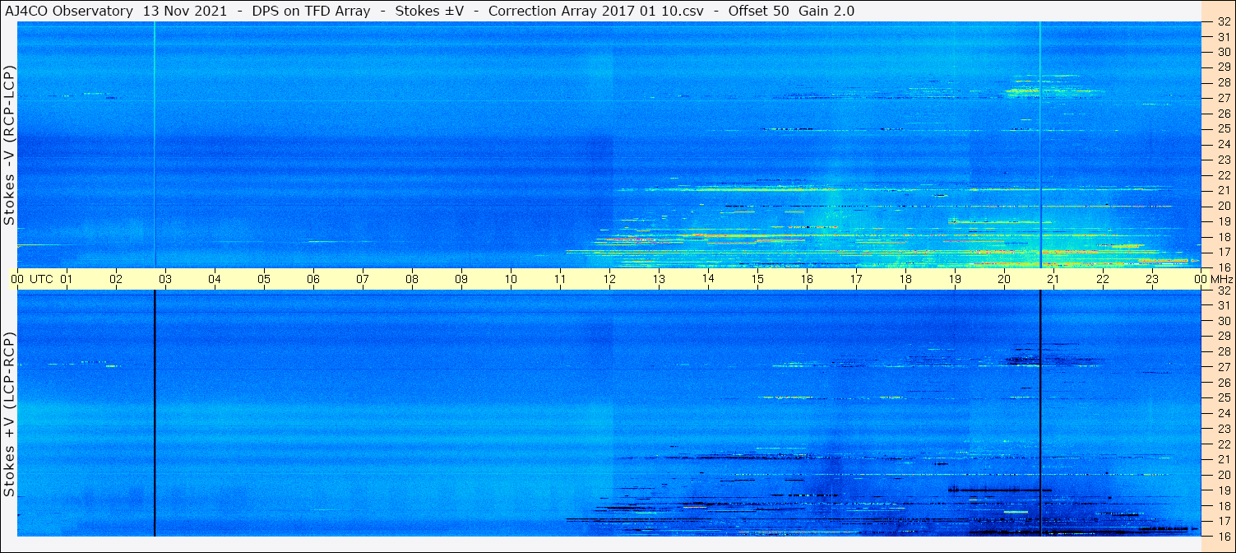The height and width of the screenshot is (553, 1236).
Task: Select the 12 hour tick on time axis
Action: (609, 279)
